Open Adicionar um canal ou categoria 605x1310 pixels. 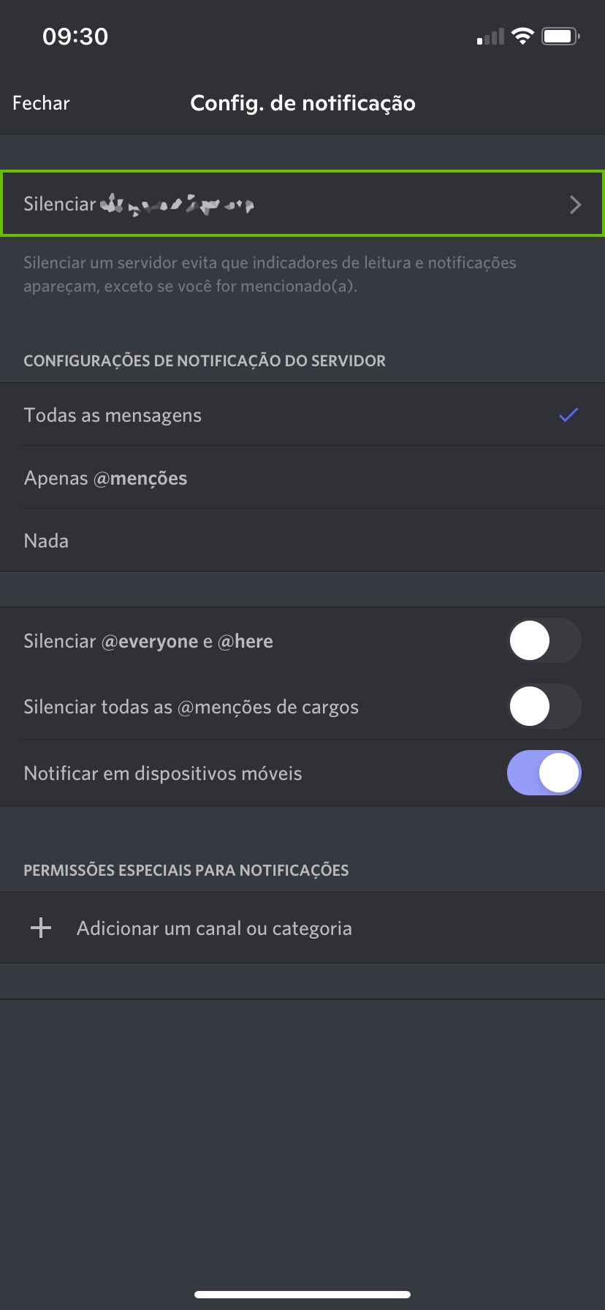[214, 928]
